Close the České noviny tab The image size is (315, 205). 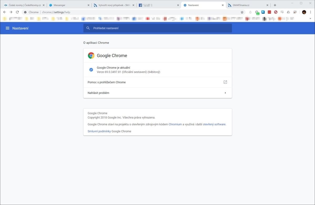[x=44, y=5]
